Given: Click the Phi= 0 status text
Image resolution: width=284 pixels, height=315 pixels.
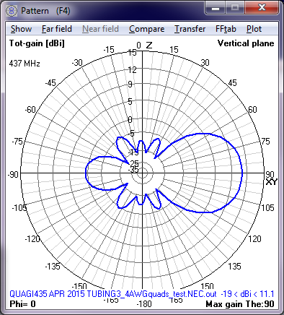Looking at the screenshot, I should pos(22,304).
